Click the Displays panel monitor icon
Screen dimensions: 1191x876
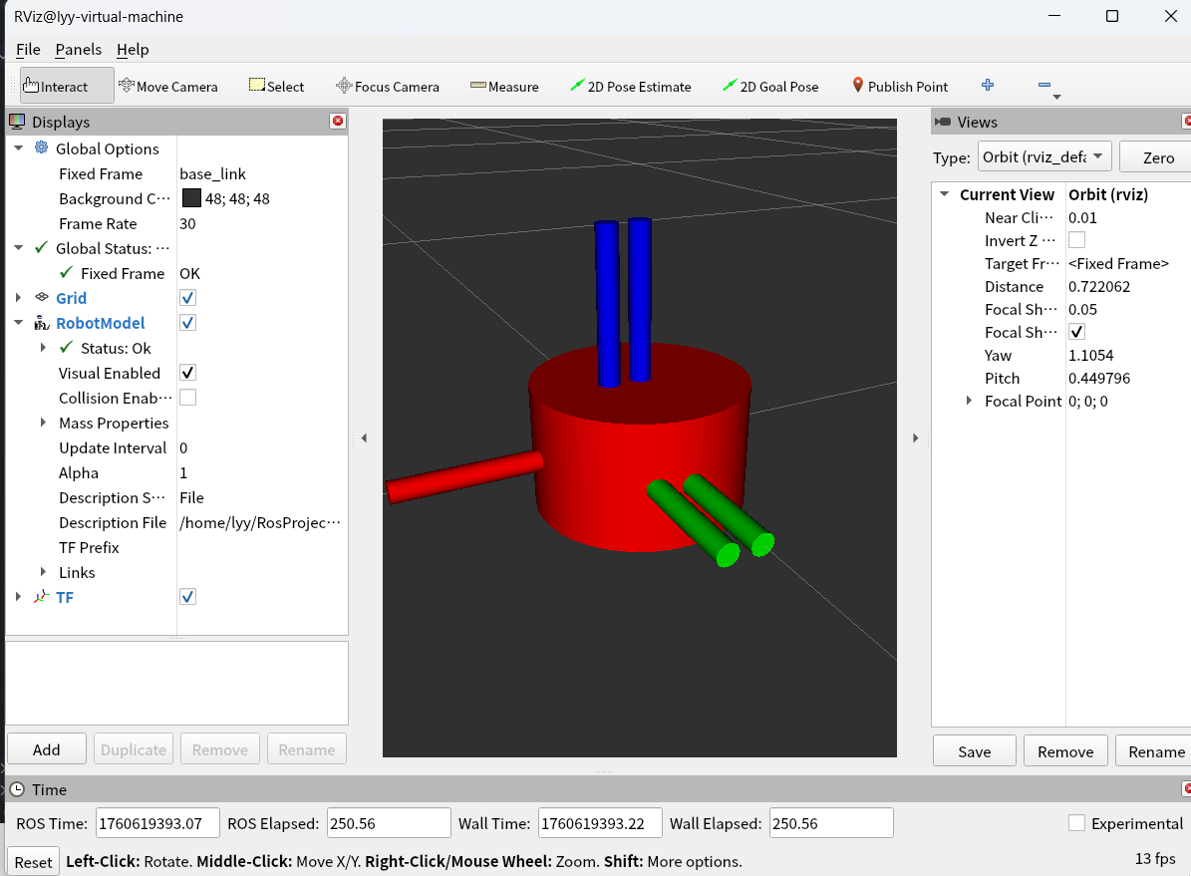(x=17, y=122)
